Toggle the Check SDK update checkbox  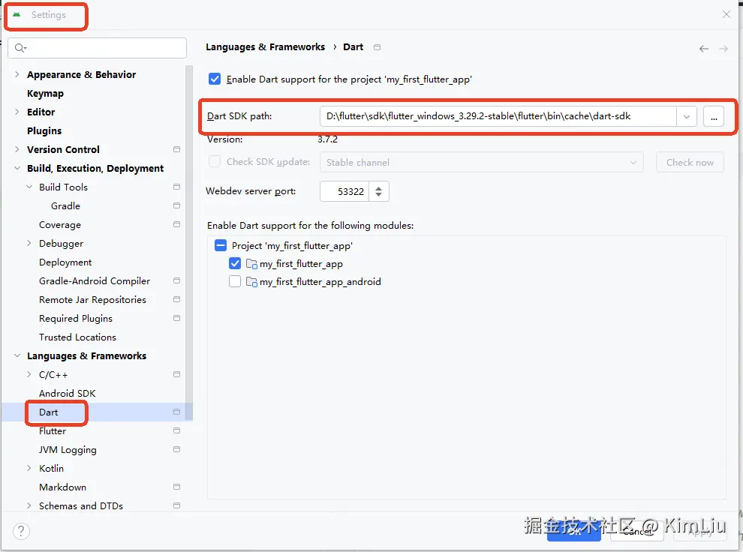click(215, 162)
